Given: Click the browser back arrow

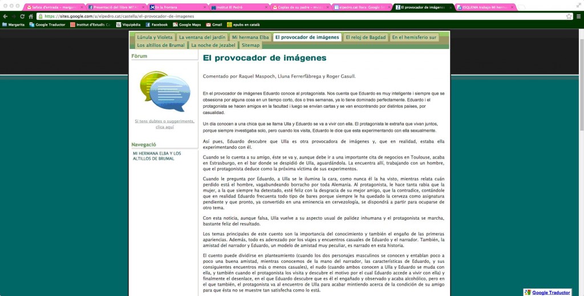Looking at the screenshot, I should click(x=5, y=17).
